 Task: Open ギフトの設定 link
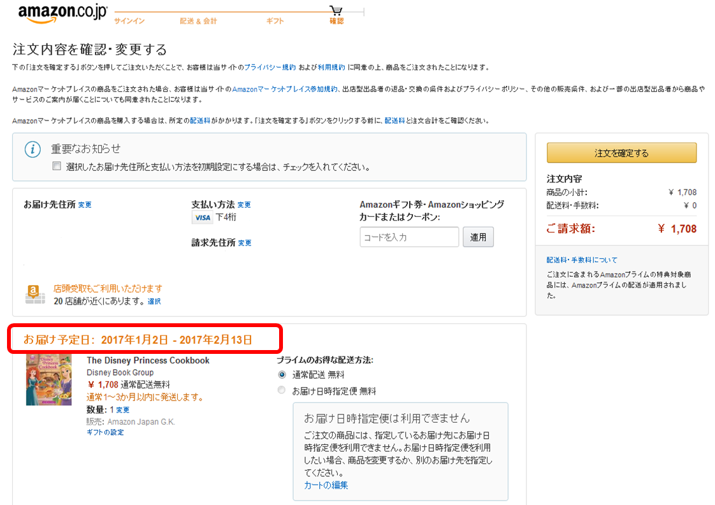105,432
